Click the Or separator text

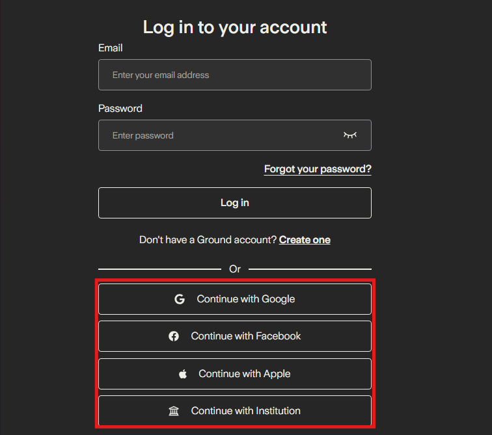click(x=235, y=269)
